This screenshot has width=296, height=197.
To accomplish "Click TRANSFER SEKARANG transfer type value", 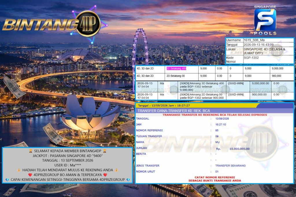I will [x=230, y=166].
